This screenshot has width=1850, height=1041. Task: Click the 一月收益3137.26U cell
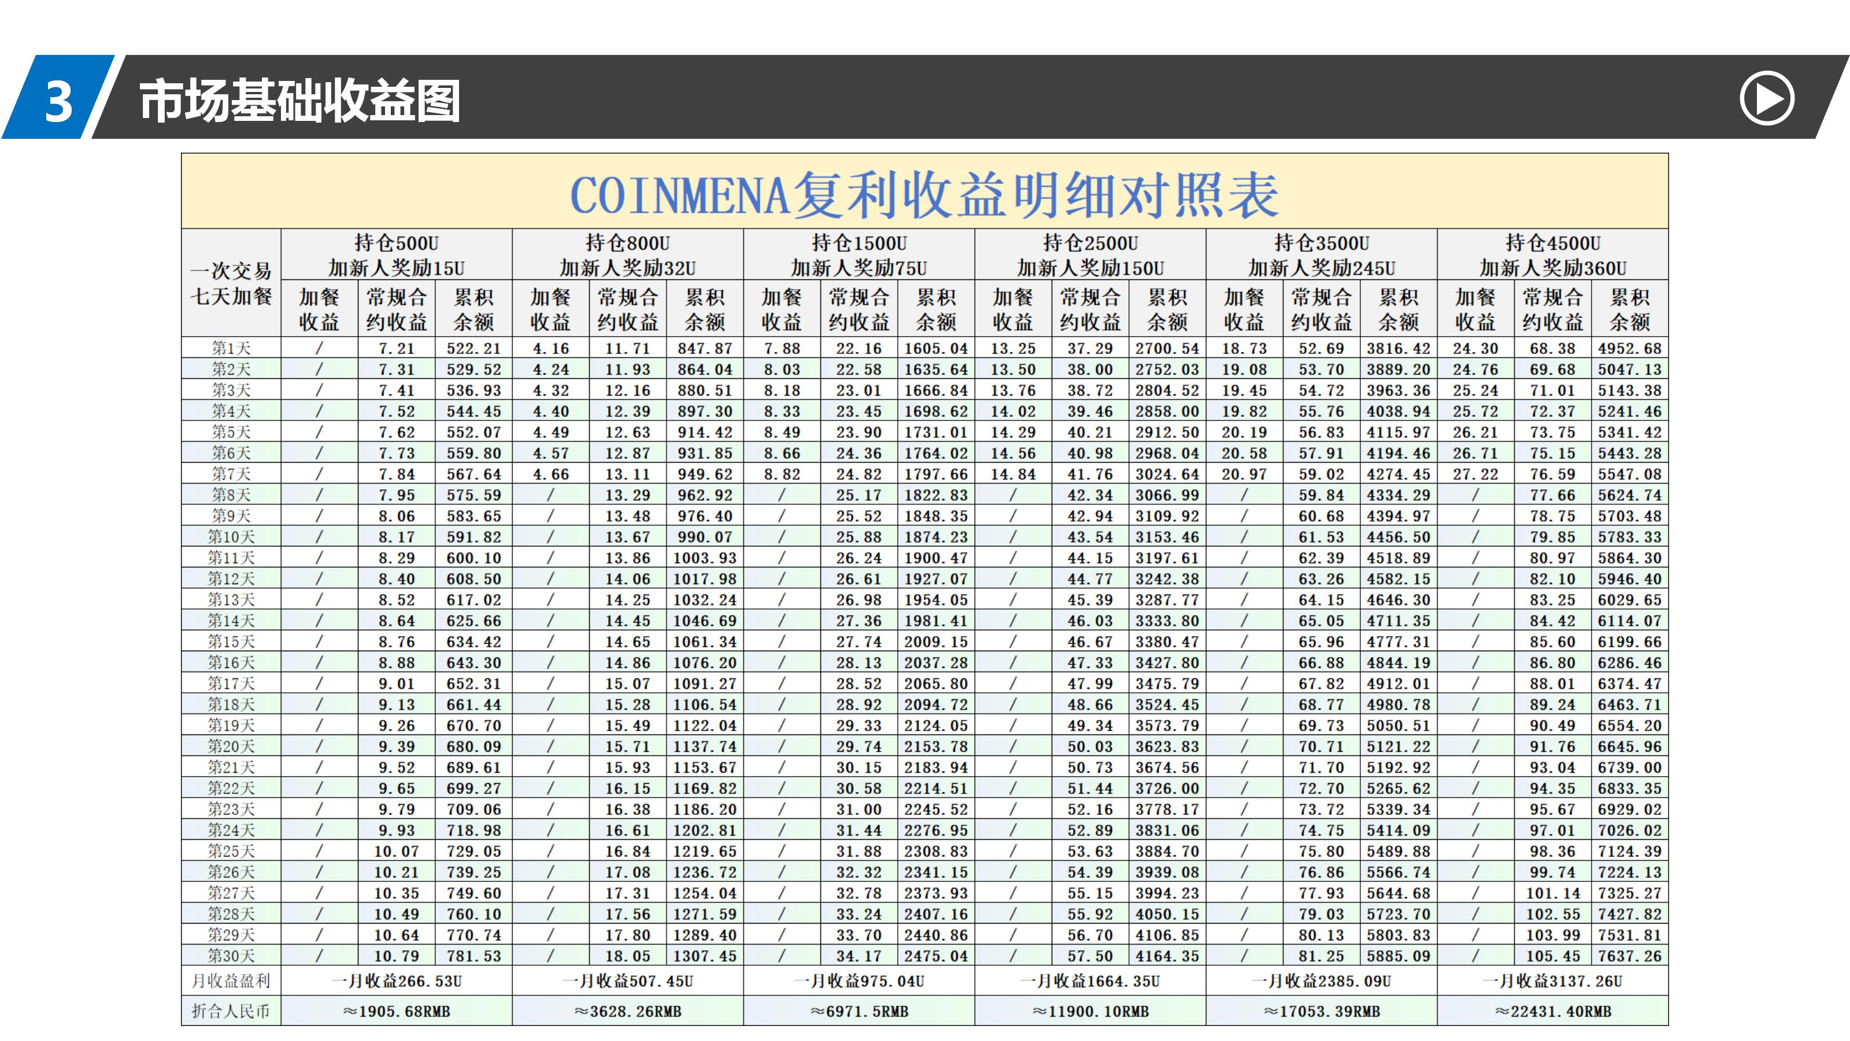click(x=1553, y=981)
